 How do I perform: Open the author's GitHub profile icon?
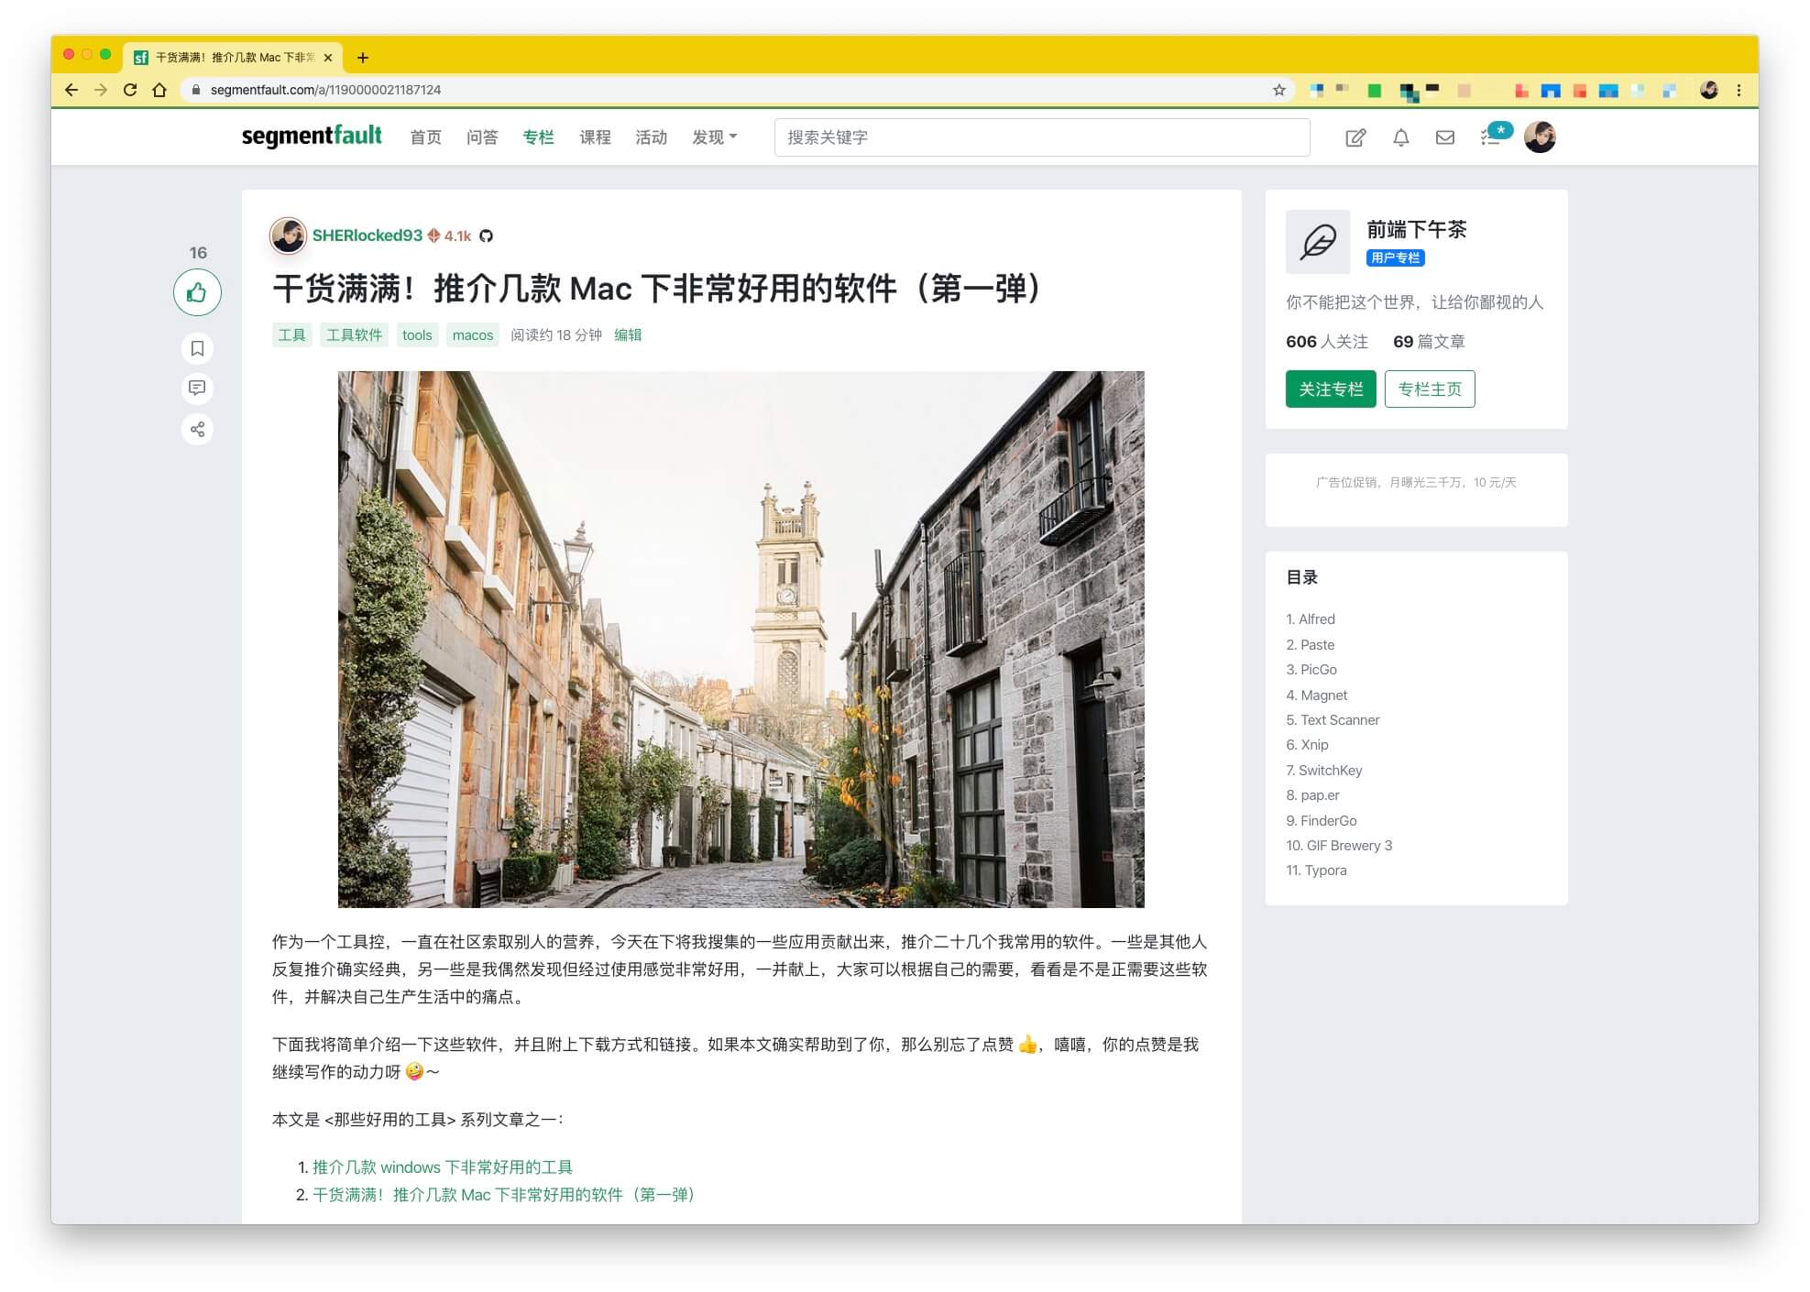tap(488, 235)
